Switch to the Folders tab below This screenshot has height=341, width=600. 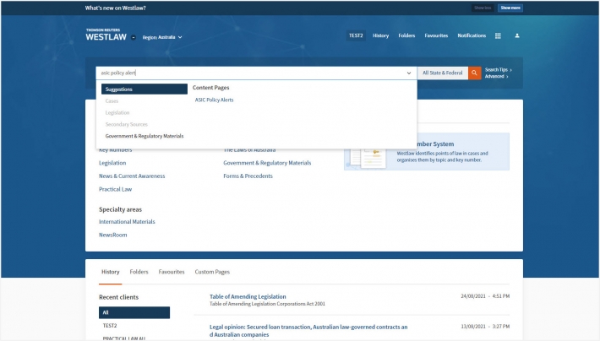(139, 272)
